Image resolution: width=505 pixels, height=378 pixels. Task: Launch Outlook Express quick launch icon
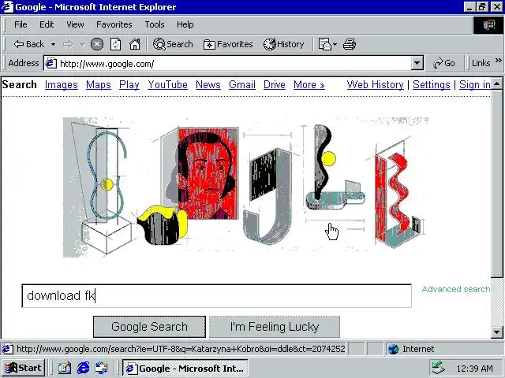pyautogui.click(x=101, y=368)
